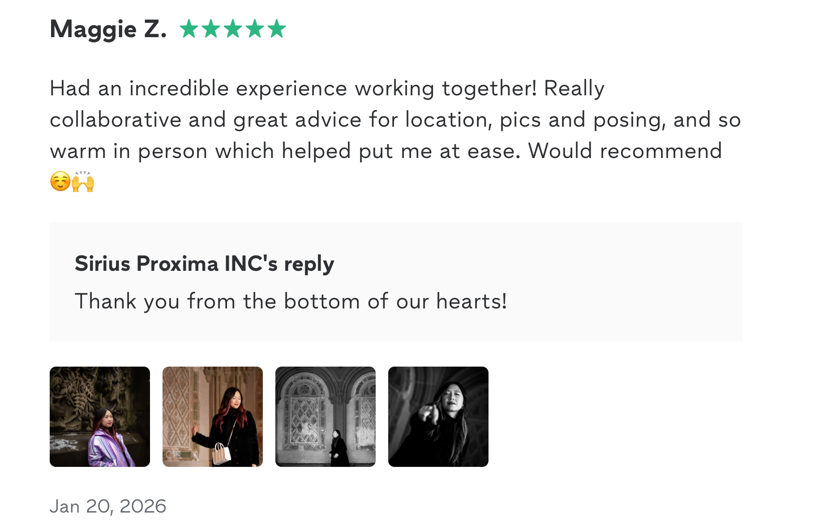Click the middle (third) rating star
The image size is (840, 530).
point(233,29)
